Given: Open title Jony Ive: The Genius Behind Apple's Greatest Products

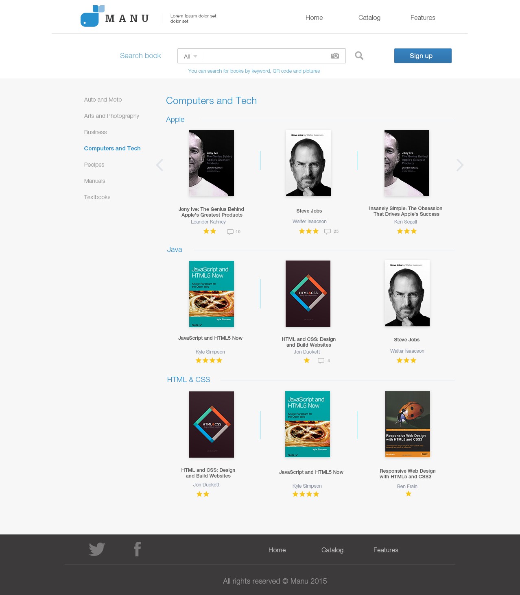Looking at the screenshot, I should click(212, 212).
